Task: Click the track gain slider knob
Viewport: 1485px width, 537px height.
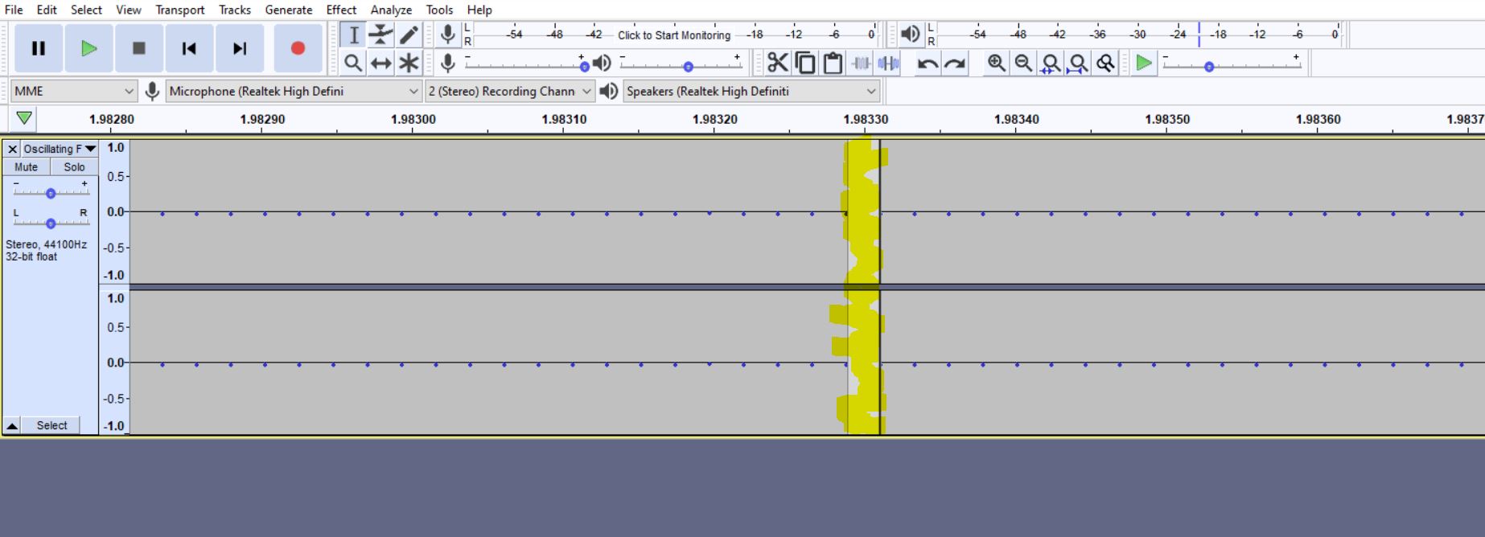Action: 51,194
